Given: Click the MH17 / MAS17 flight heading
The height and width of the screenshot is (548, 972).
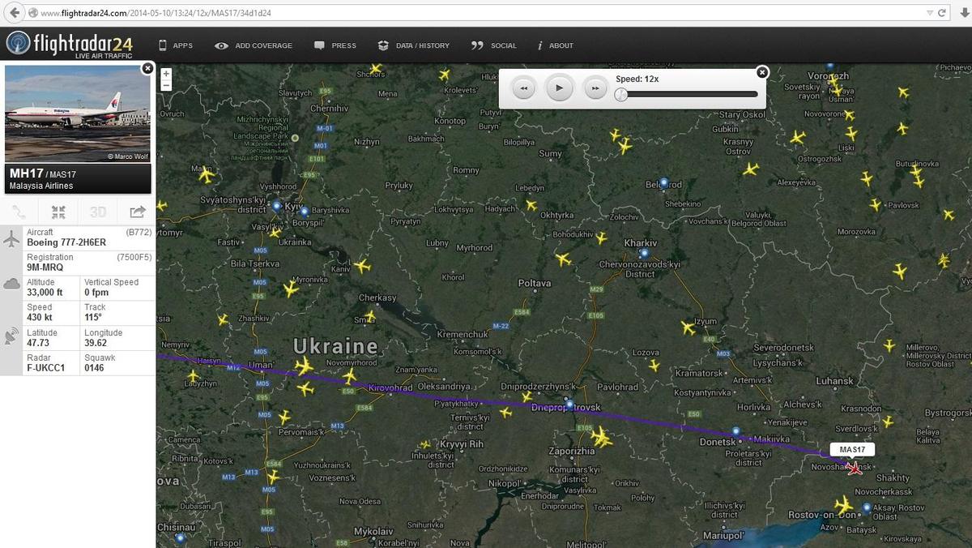Looking at the screenshot, I should tap(43, 173).
